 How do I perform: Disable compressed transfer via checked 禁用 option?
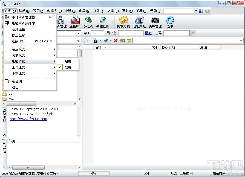(67, 66)
